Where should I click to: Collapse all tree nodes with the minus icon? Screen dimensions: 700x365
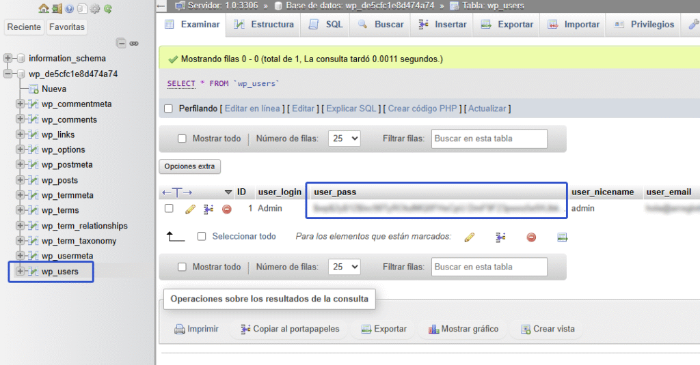(x=121, y=43)
